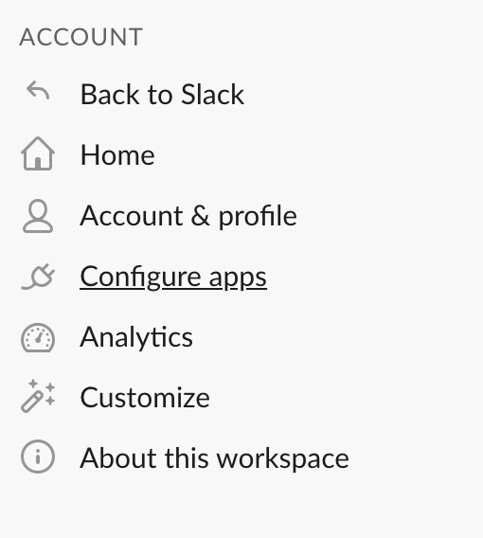Click the info circle icon for workspace
The height and width of the screenshot is (538, 483).
pyautogui.click(x=38, y=457)
